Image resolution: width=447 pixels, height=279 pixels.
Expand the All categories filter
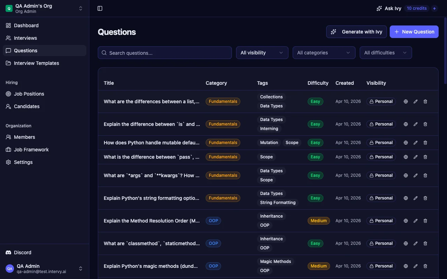tap(324, 53)
